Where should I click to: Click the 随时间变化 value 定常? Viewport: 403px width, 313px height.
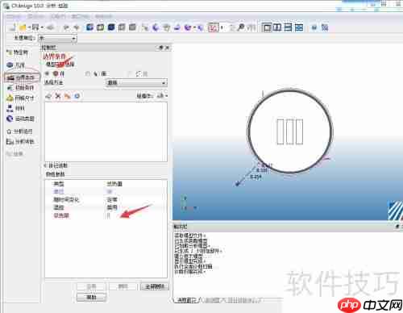(112, 199)
